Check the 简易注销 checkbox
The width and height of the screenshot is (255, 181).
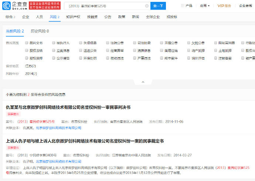pyautogui.click(x=161, y=51)
